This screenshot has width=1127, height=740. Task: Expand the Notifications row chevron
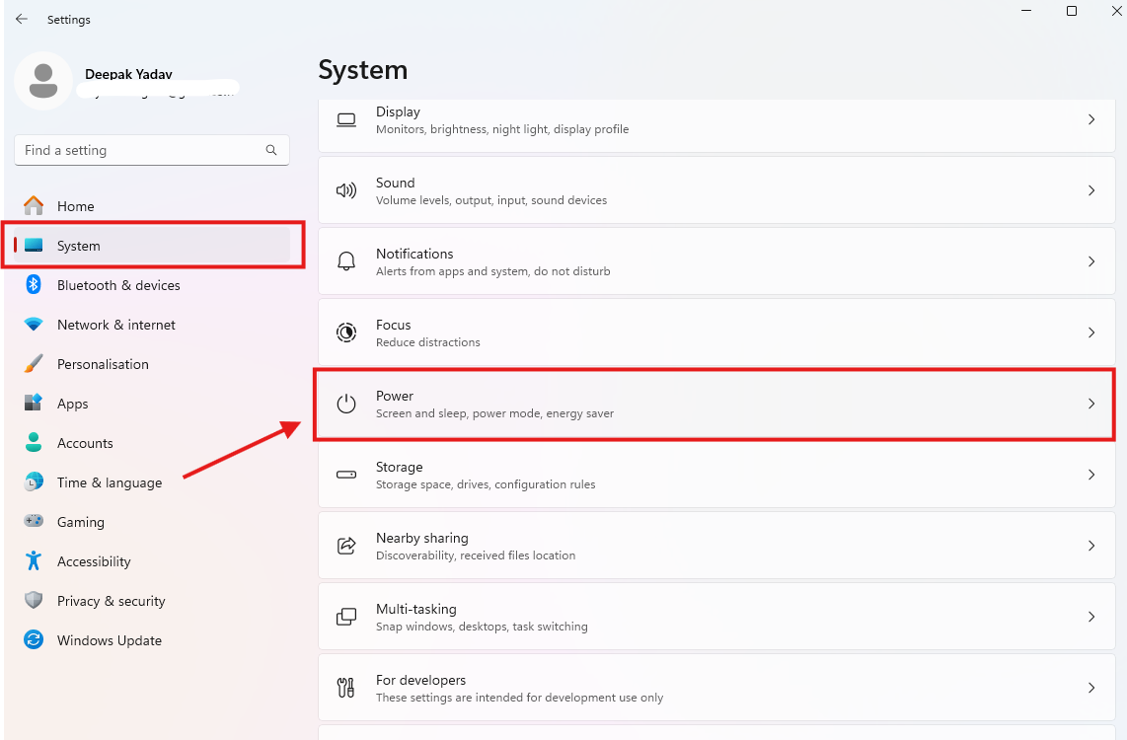pyautogui.click(x=1091, y=261)
